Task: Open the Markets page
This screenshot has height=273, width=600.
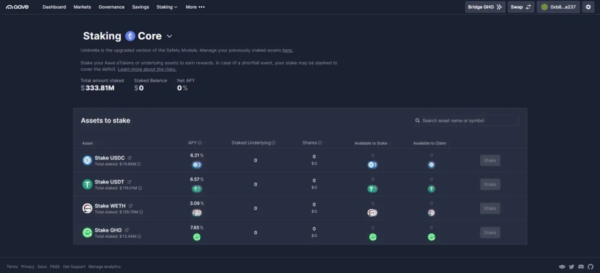Action: 82,7
